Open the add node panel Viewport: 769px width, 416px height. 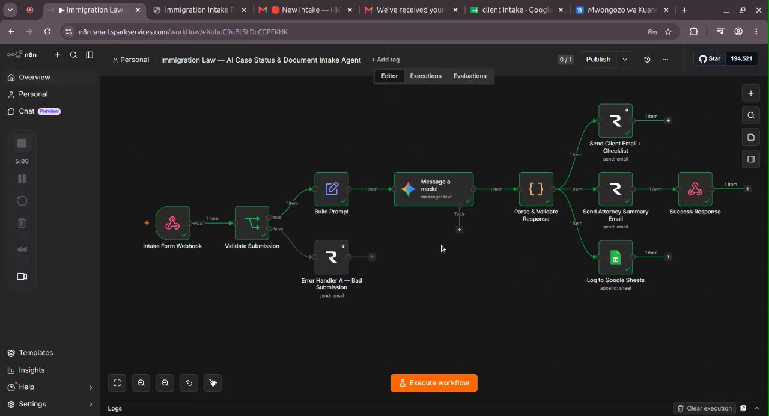tap(751, 93)
